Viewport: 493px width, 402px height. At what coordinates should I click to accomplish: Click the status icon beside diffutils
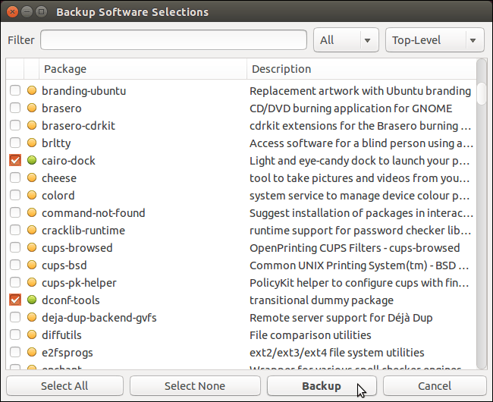(32, 335)
